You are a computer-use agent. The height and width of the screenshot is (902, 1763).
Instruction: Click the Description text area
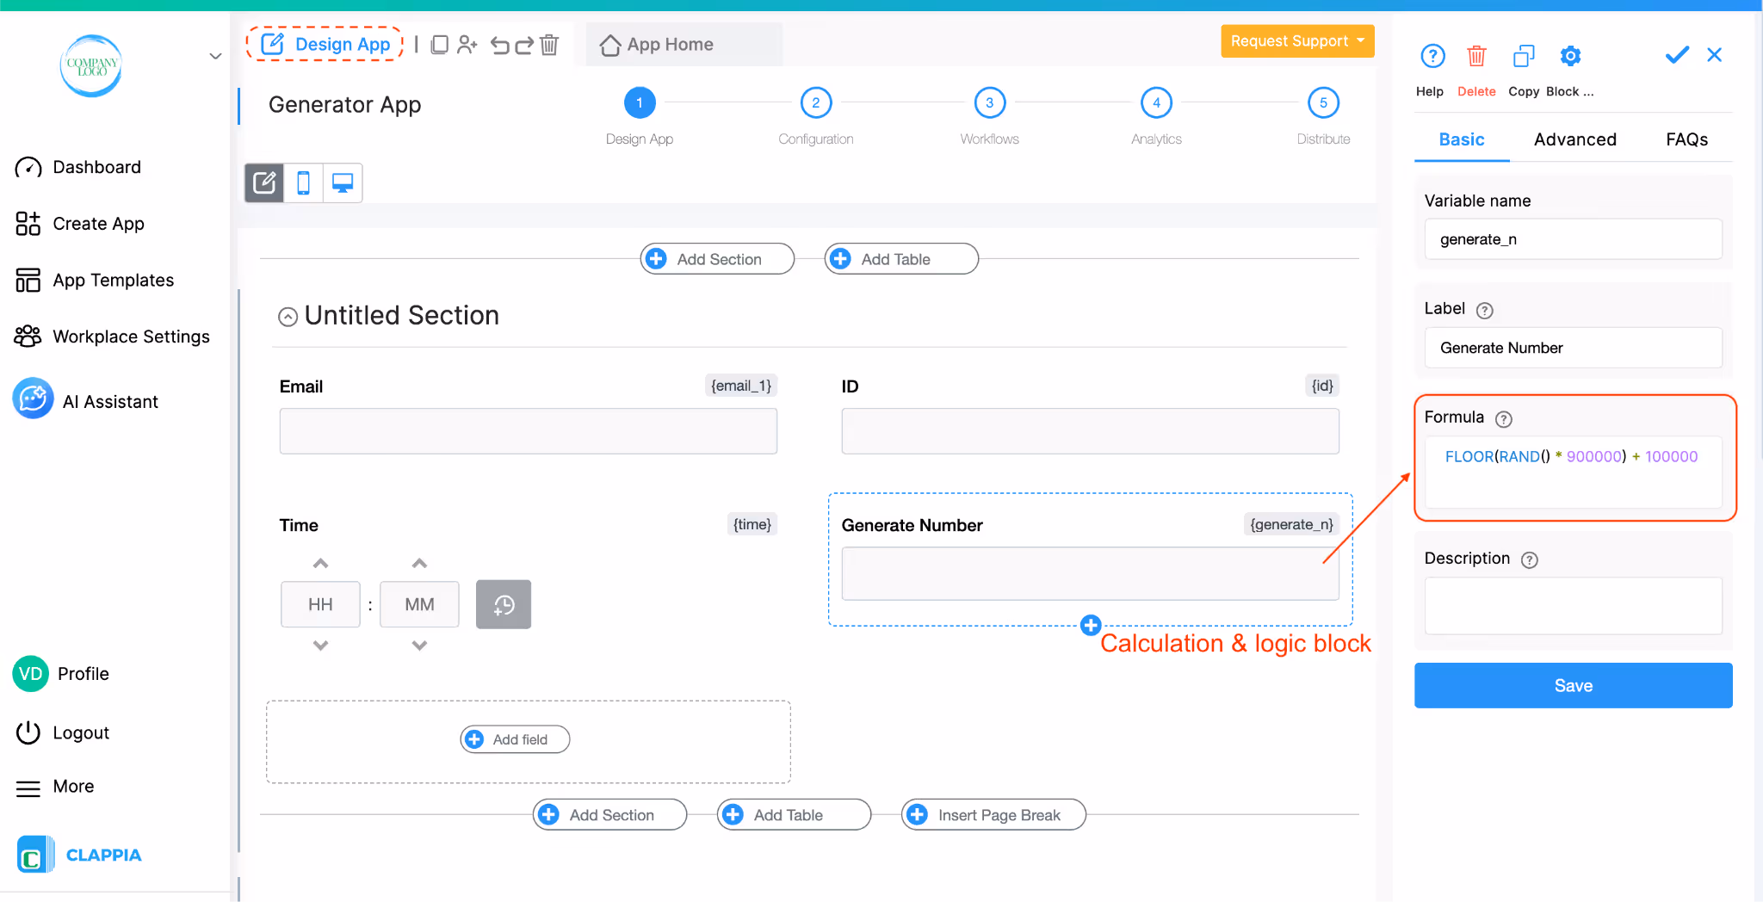pyautogui.click(x=1573, y=606)
